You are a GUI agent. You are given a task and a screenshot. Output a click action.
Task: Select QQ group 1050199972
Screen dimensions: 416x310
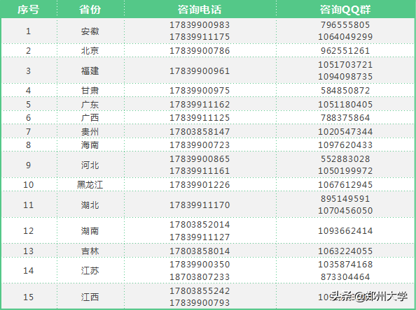pyautogui.click(x=345, y=171)
